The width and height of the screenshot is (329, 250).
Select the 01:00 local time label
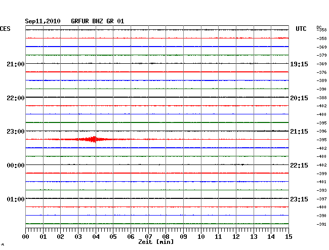(16, 199)
